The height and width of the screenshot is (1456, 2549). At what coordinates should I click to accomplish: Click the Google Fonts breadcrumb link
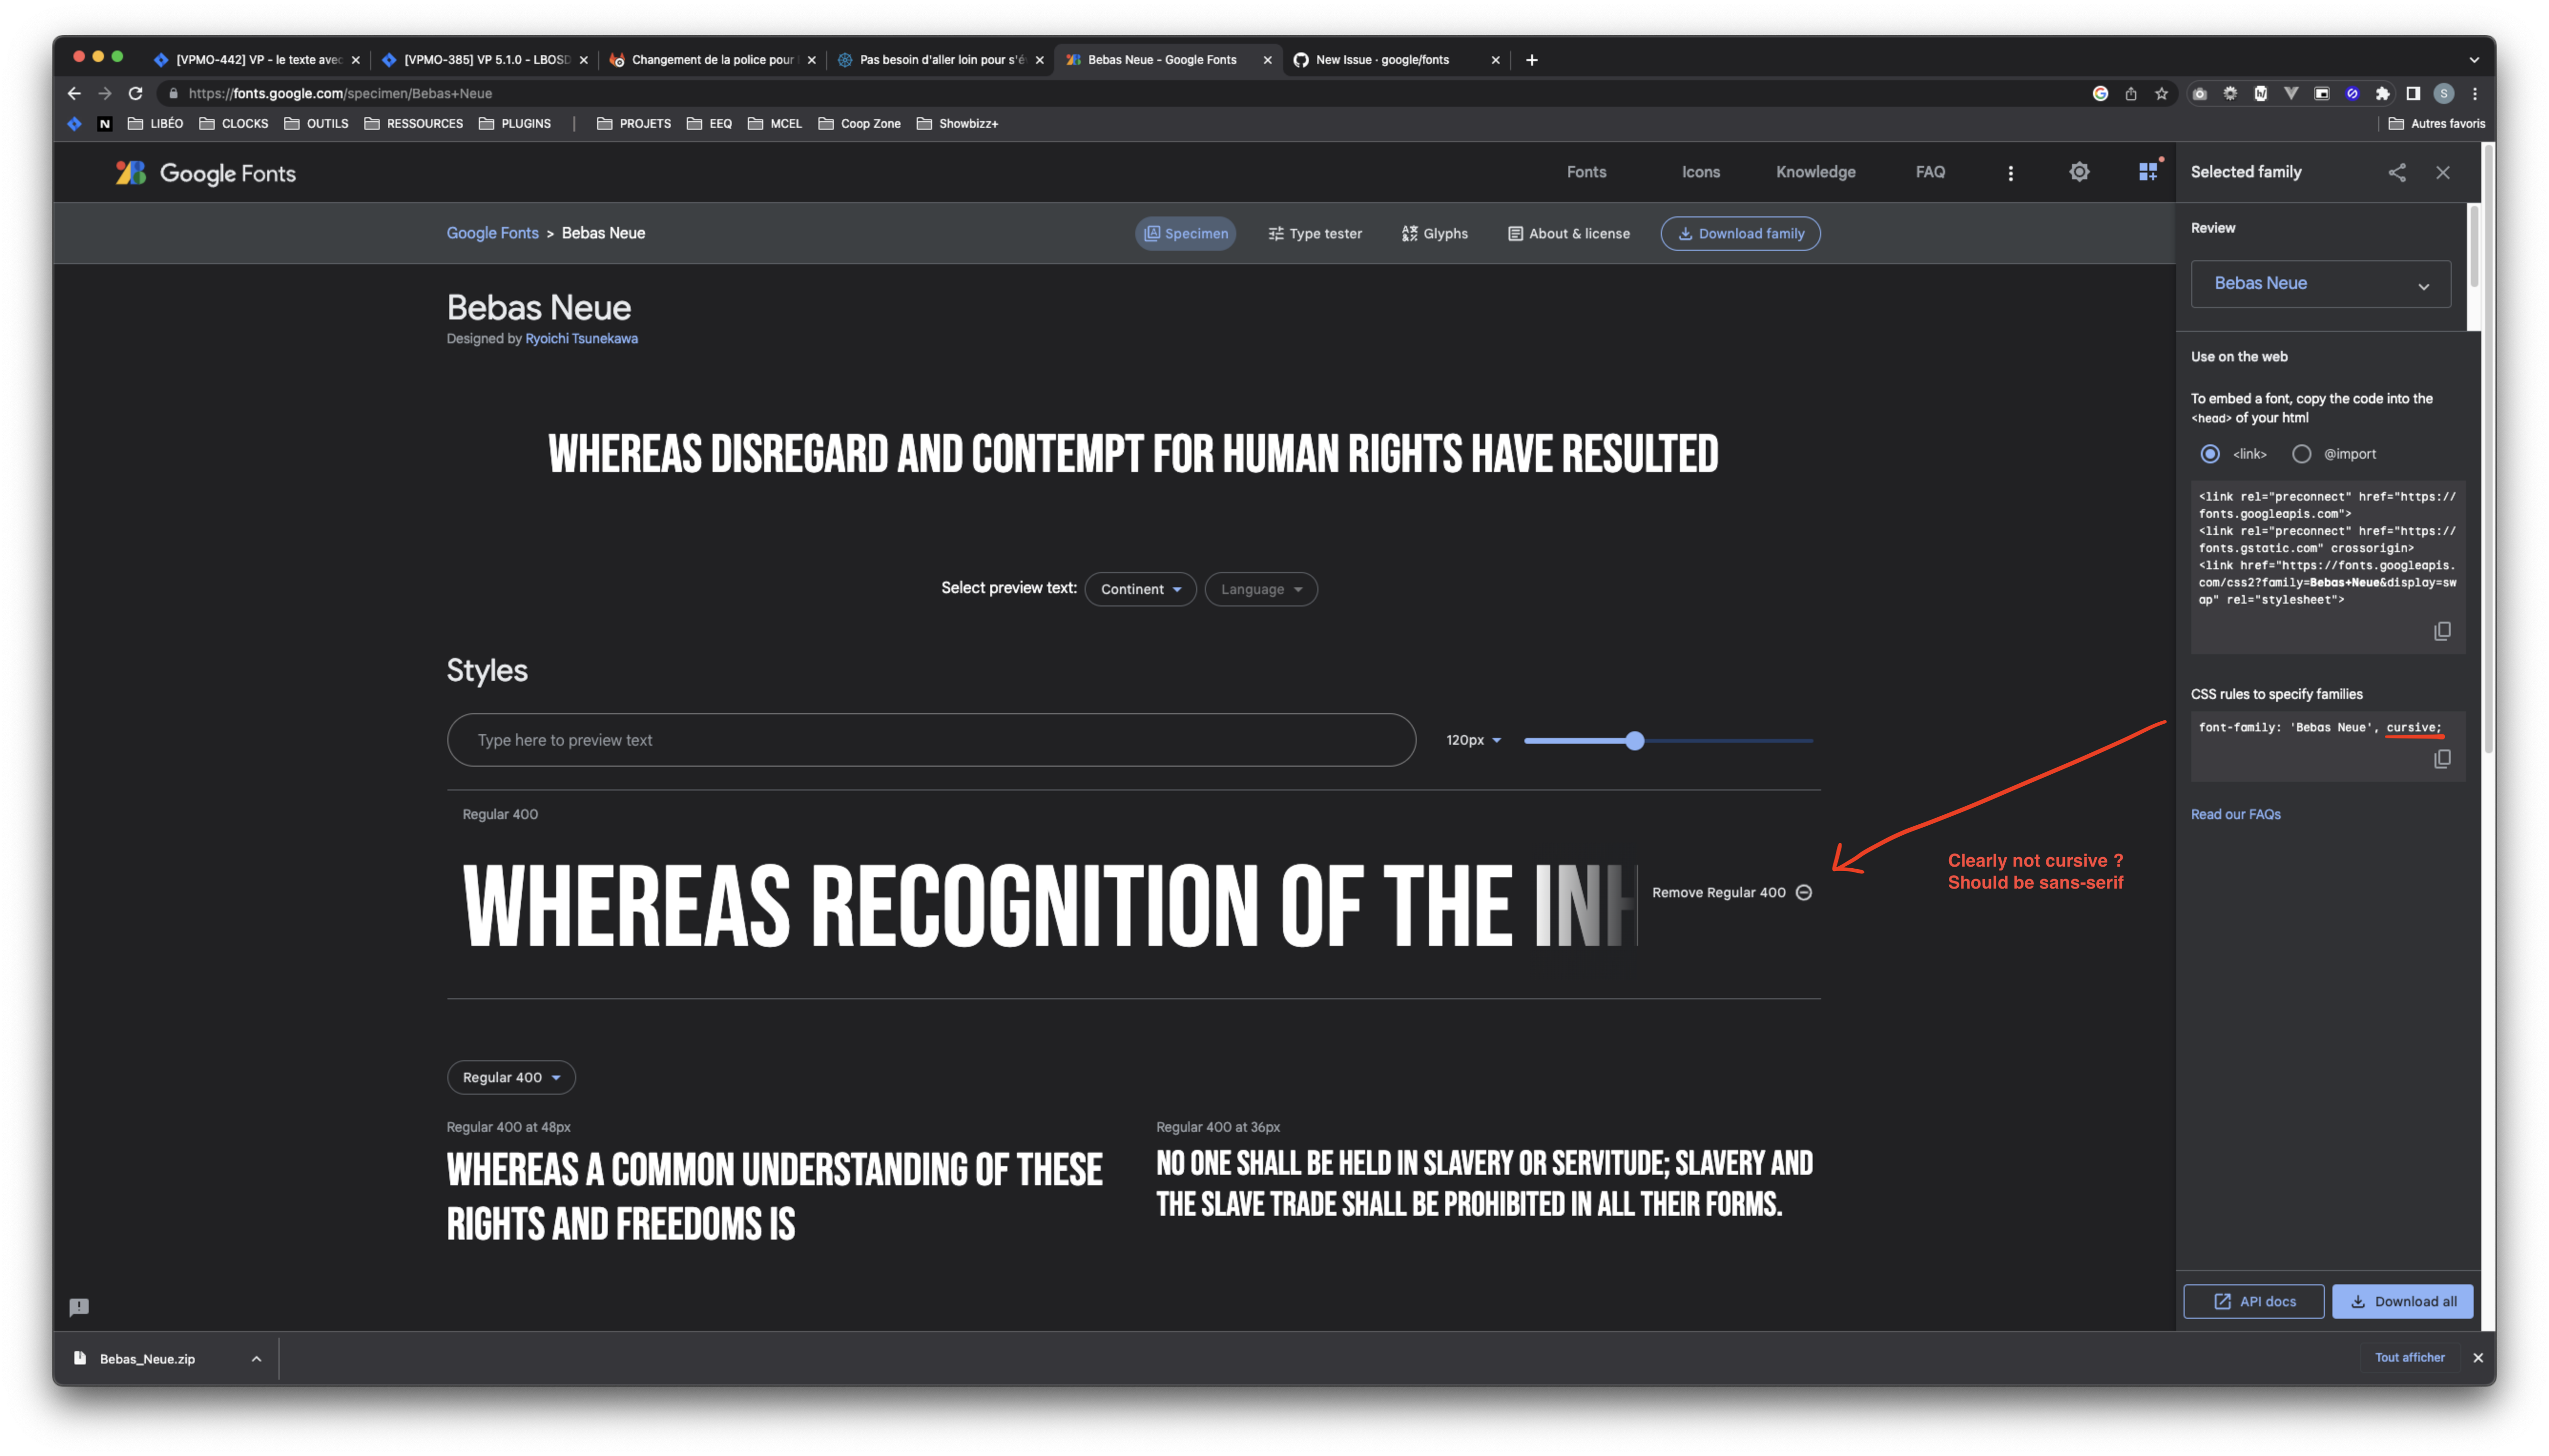point(492,233)
